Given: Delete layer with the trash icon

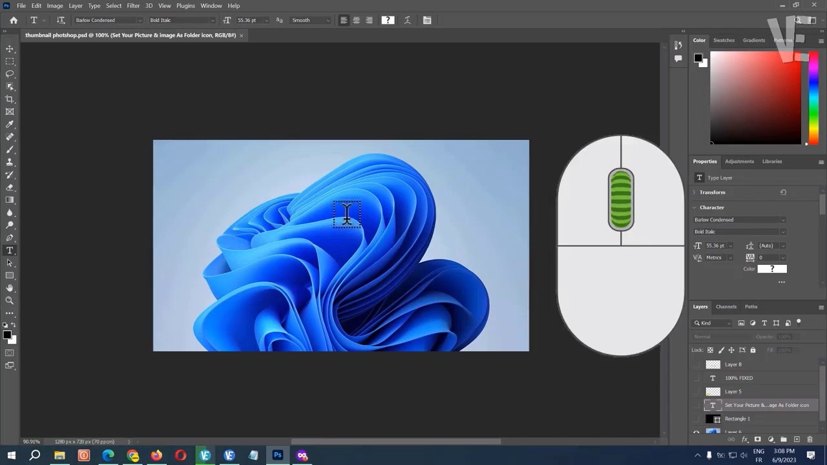Looking at the screenshot, I should (810, 439).
